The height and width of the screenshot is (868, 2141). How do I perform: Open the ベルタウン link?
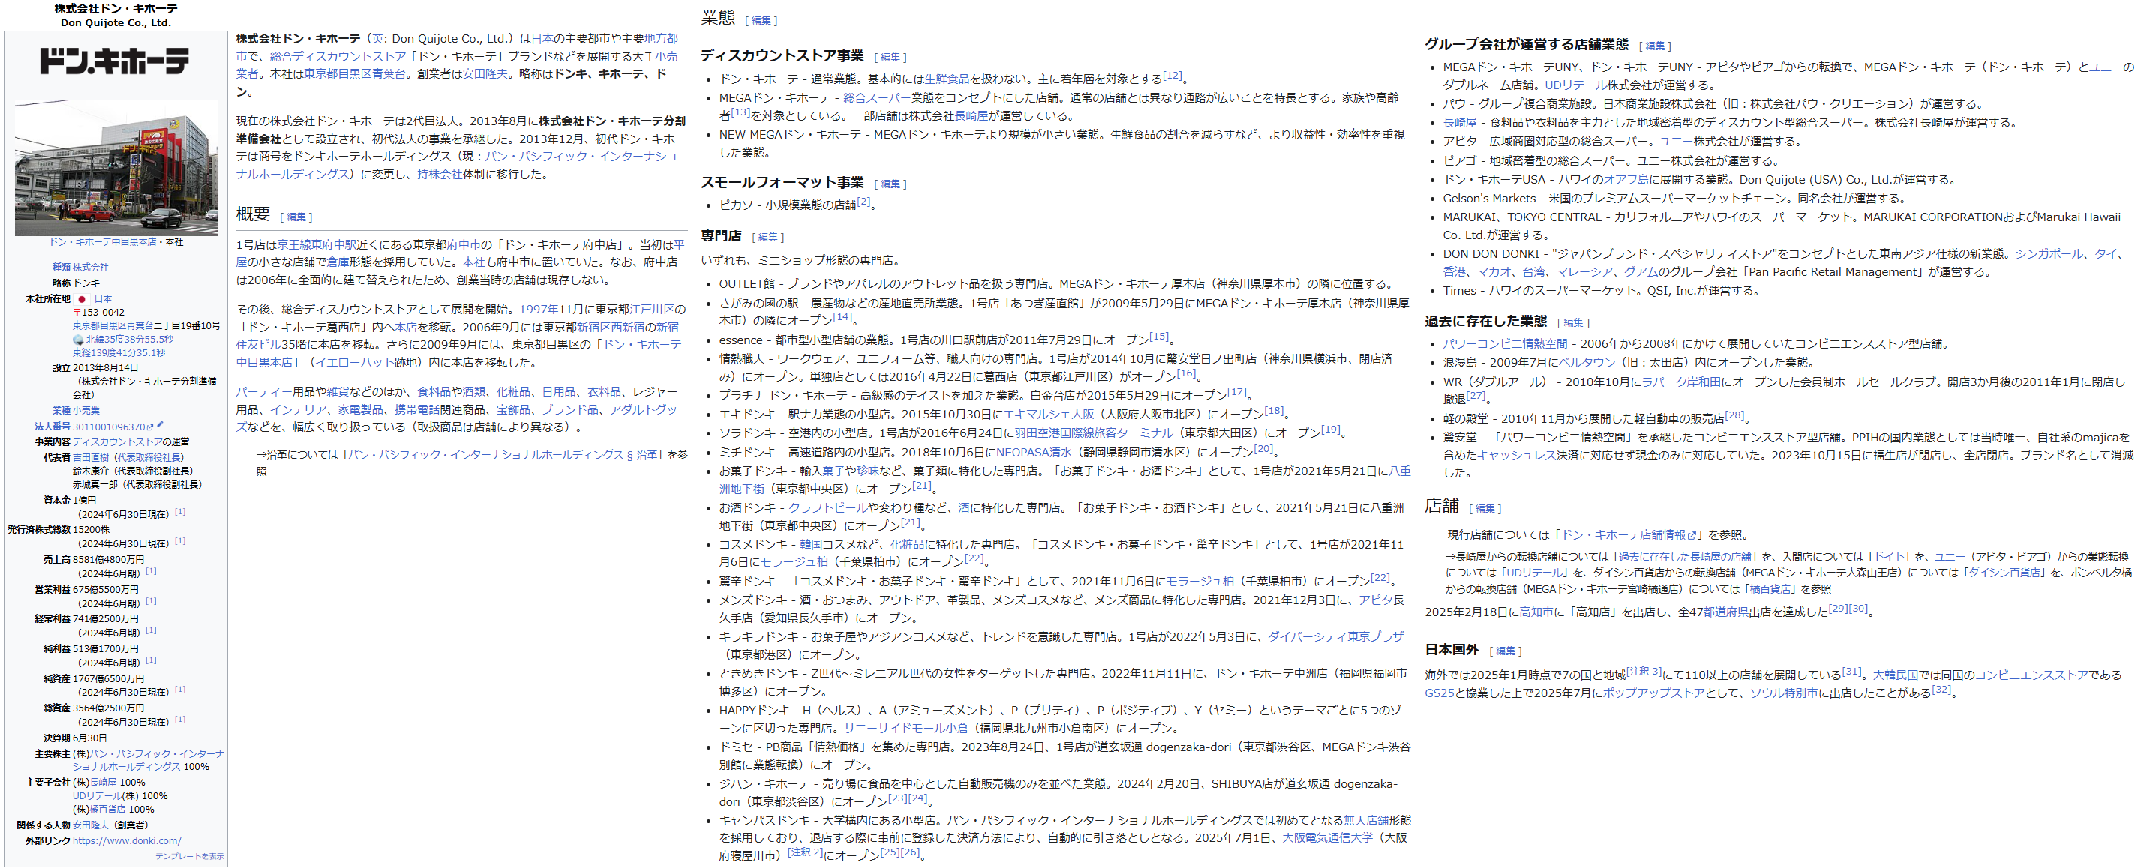1587,363
